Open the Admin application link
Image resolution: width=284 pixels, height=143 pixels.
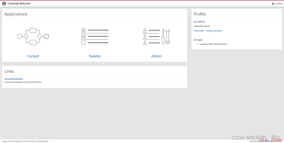click(156, 56)
